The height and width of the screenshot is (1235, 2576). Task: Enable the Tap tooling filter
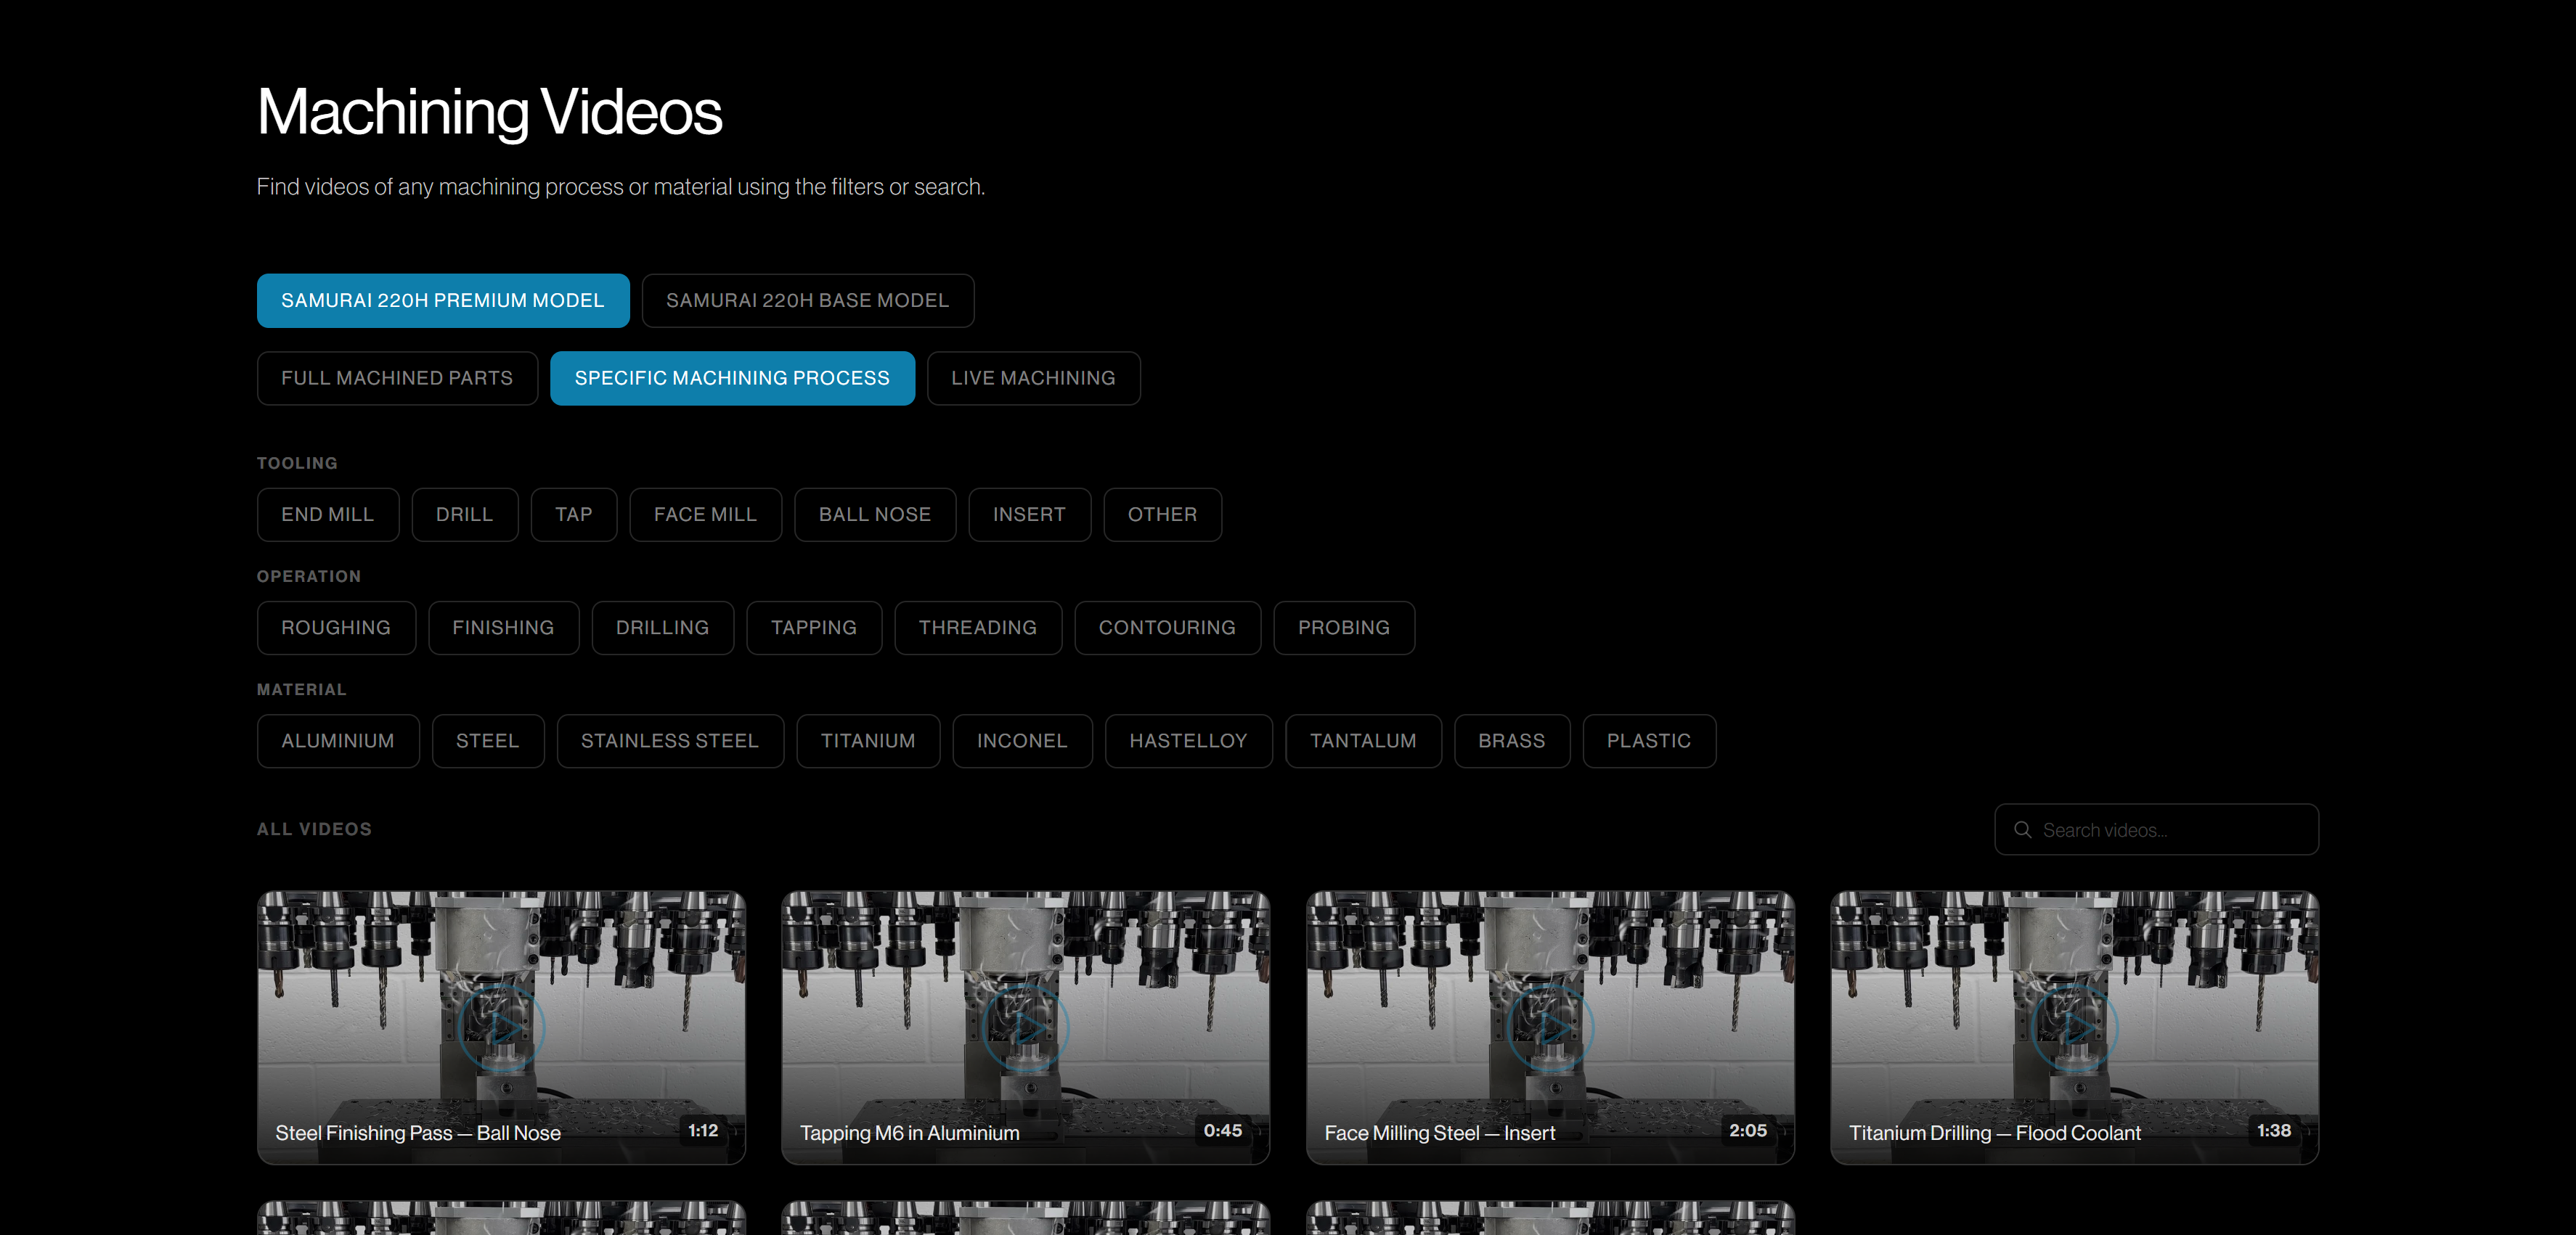point(574,514)
